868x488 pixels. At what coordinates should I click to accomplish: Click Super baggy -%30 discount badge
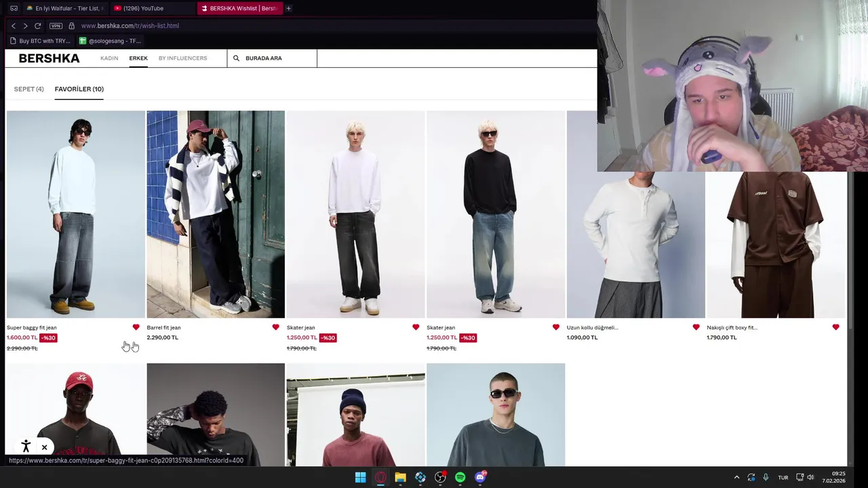point(48,338)
